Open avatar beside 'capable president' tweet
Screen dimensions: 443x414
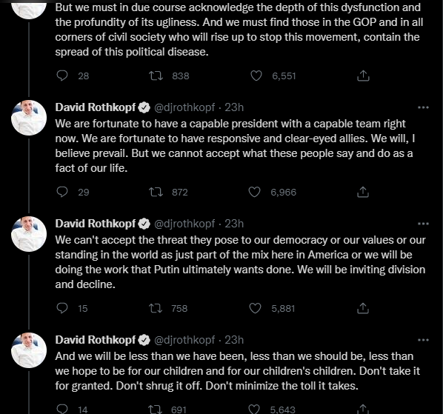29,118
